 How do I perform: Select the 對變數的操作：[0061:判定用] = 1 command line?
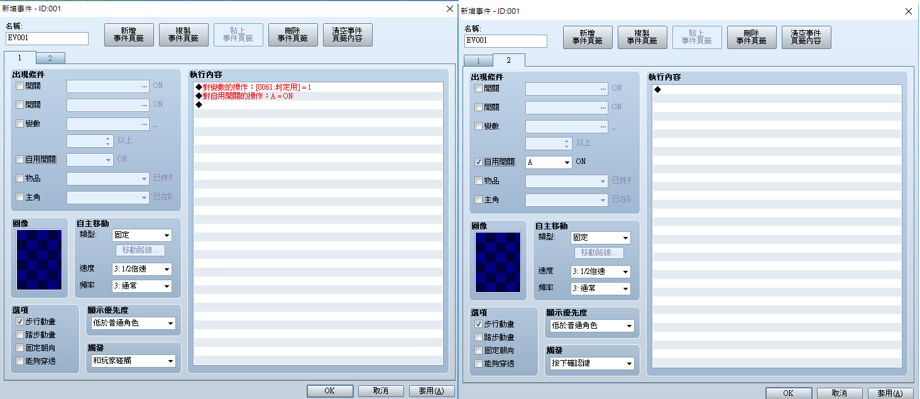[318, 87]
